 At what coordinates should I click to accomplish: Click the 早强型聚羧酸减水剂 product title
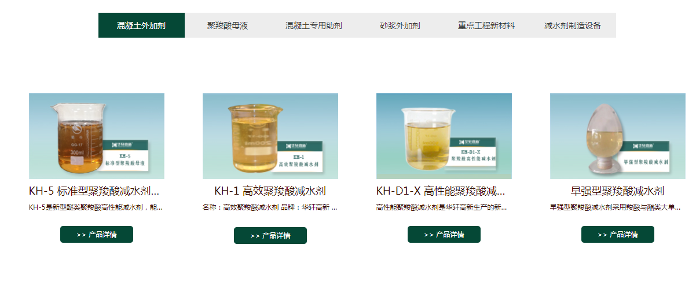(618, 191)
